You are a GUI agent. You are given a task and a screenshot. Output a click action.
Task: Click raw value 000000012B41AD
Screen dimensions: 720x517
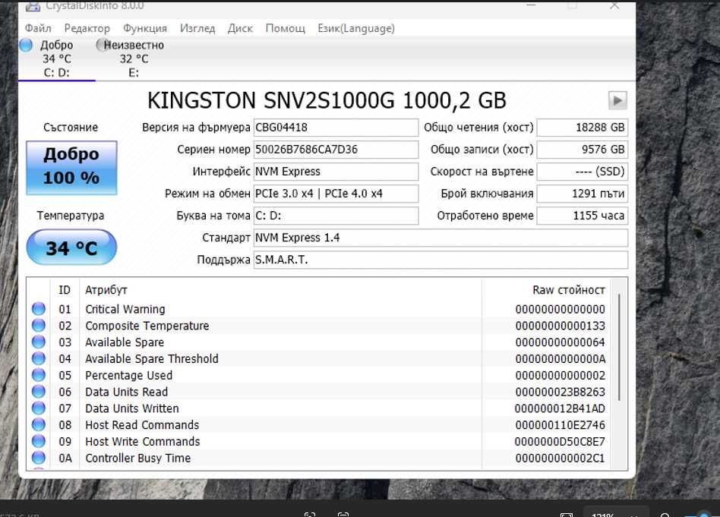(x=560, y=408)
